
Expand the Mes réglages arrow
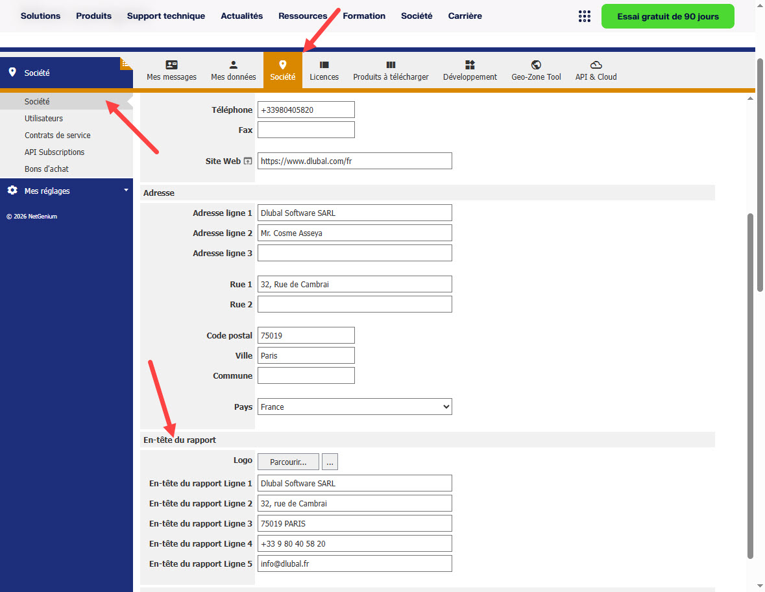tap(126, 190)
